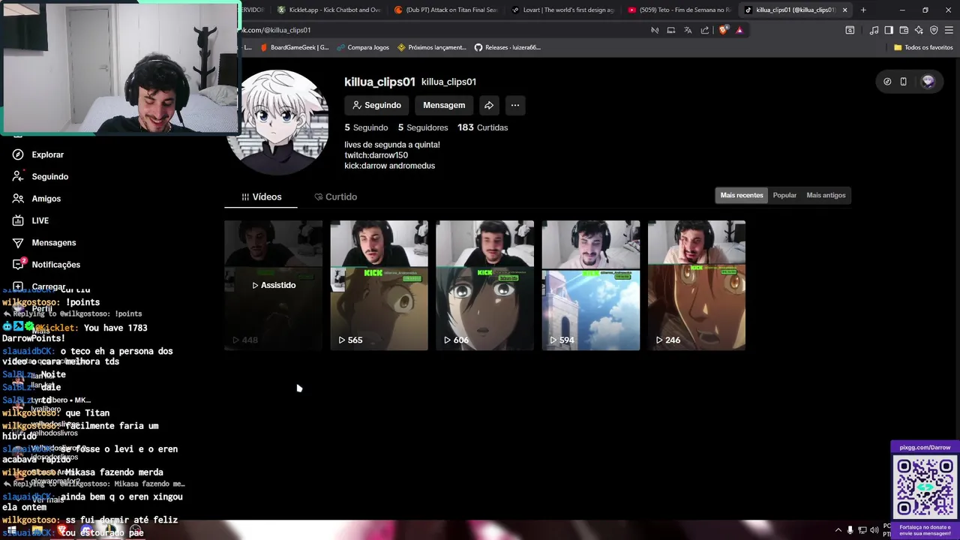Open the video with 565 views
Image resolution: width=960 pixels, height=540 pixels.
coord(379,285)
